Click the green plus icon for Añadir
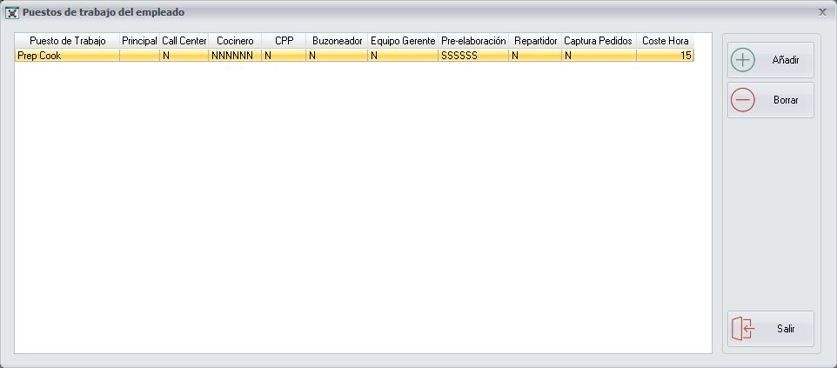Screen dimensions: 837x368 743,61
